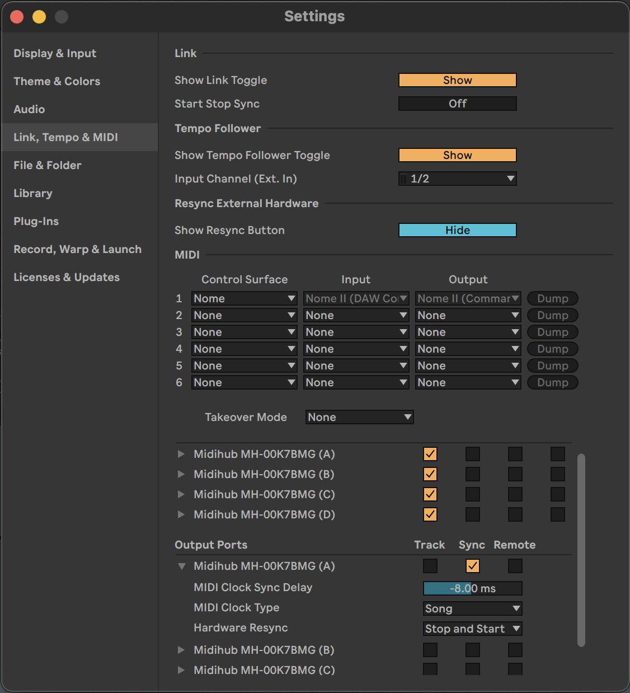The width and height of the screenshot is (630, 693).
Task: Open Control Surface 1 dropdown
Action: [x=244, y=298]
